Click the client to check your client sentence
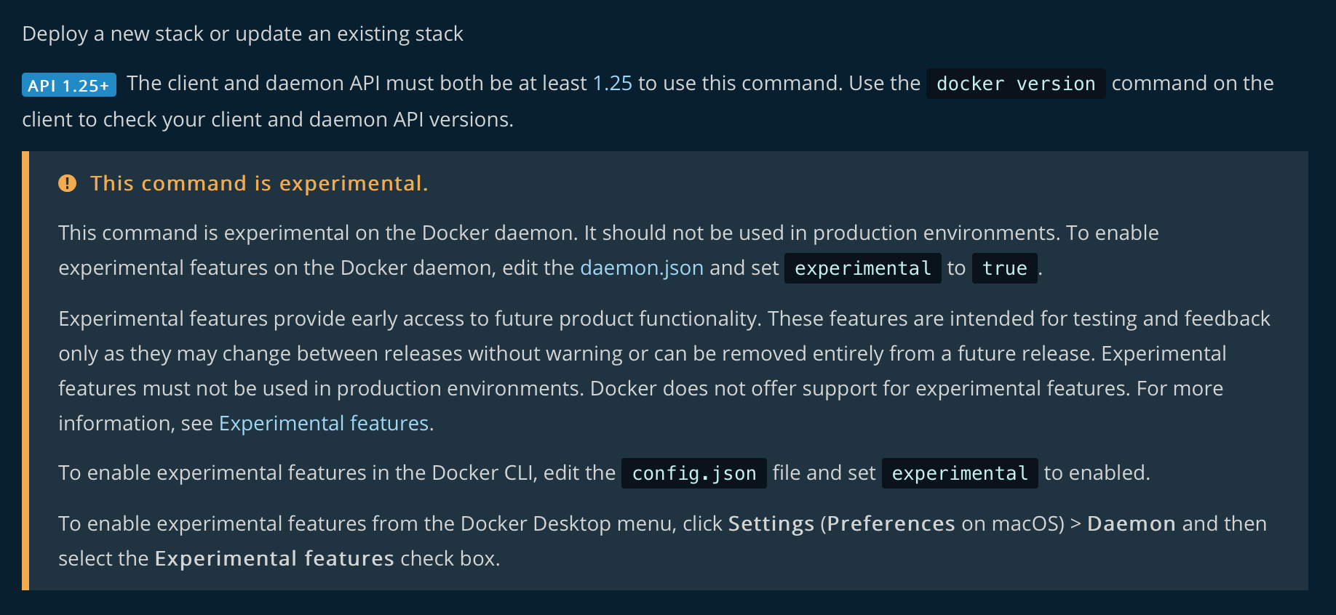The width and height of the screenshot is (1336, 615). click(268, 119)
